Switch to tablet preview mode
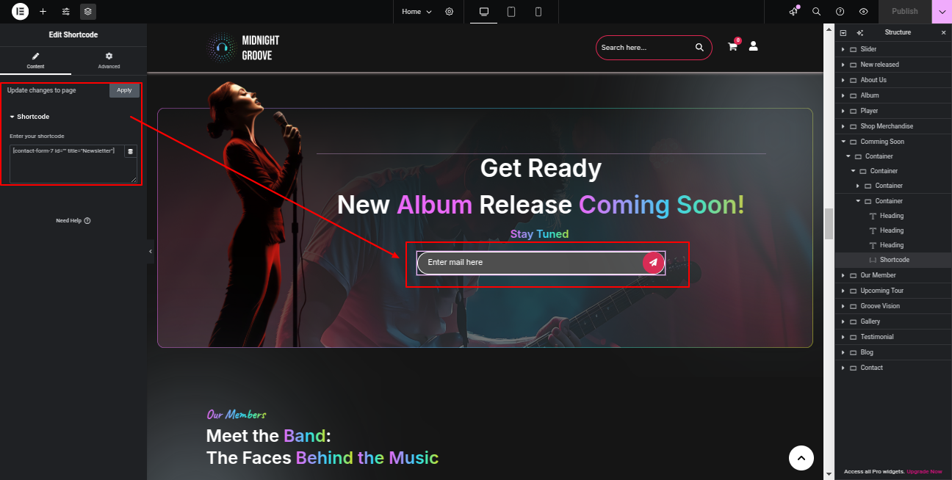This screenshot has width=952, height=480. pyautogui.click(x=511, y=12)
